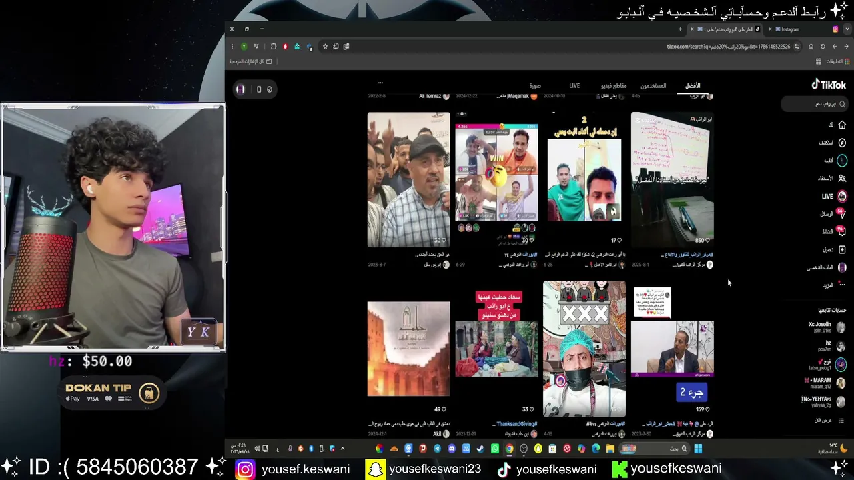
Task: Open the جزء 2 video thumbnail
Action: [x=673, y=348]
